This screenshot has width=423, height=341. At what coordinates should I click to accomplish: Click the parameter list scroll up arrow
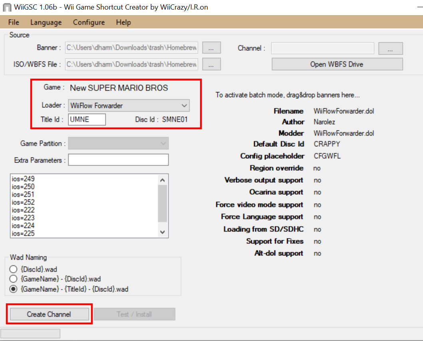[163, 180]
